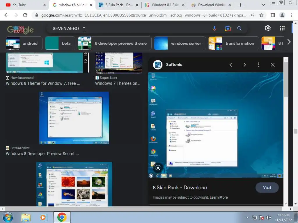Open the picture library screenshot thumbnail
Screen dimensions: 298x223
coord(74,184)
